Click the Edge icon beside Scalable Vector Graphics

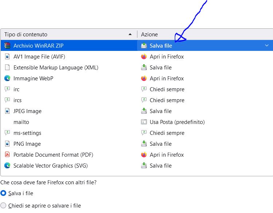(7, 165)
